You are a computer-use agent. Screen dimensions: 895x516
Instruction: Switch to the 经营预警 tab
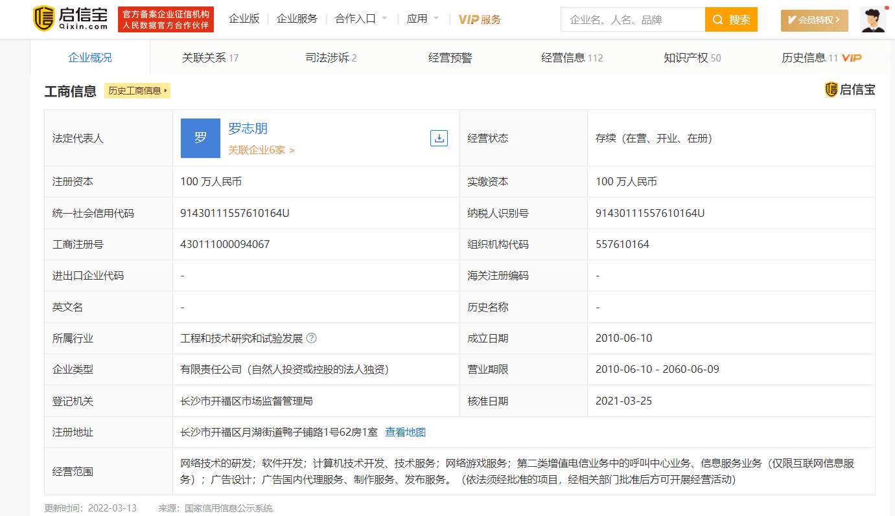click(450, 58)
